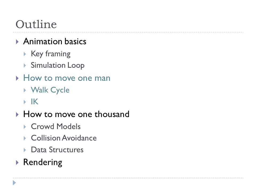Click the Walk Cycle sub-item text
The height and width of the screenshot is (192, 256).
tap(50, 90)
